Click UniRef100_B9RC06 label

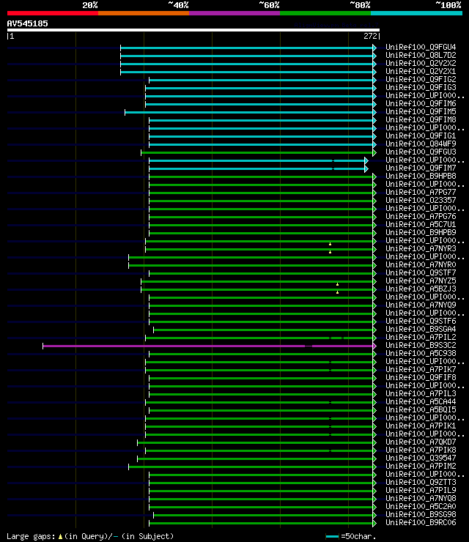[421, 523]
